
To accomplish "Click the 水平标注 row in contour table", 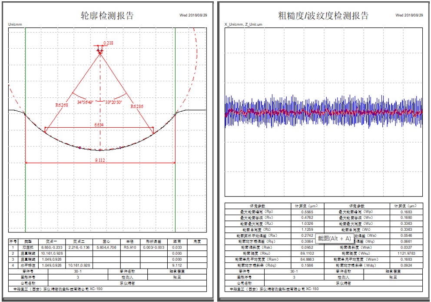I will pyautogui.click(x=27, y=264).
